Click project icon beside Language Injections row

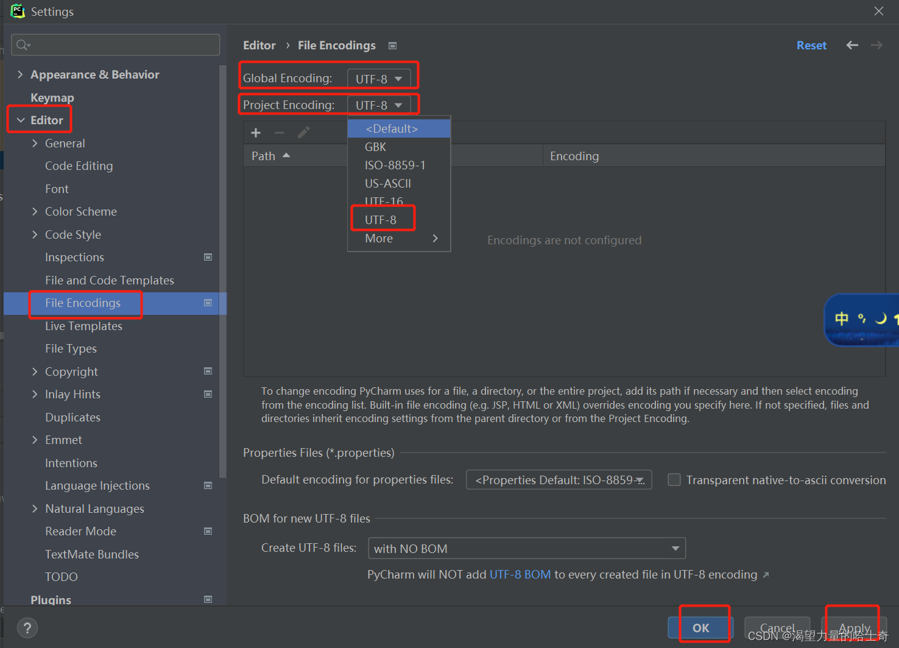208,485
